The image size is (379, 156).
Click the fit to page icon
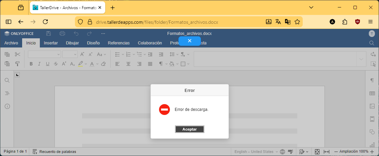coord(317,152)
